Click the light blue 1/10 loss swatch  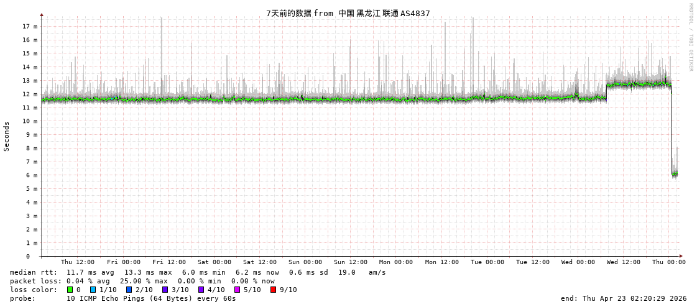point(93,290)
